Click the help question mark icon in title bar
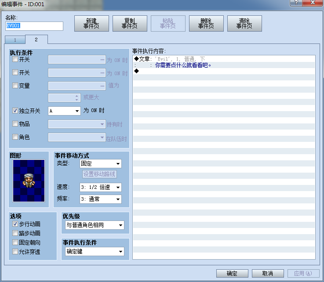324x282 pixels. point(296,3)
